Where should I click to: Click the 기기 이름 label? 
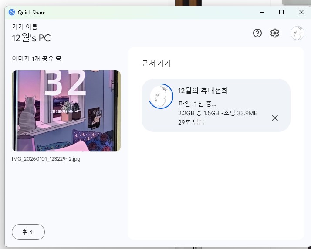click(24, 27)
